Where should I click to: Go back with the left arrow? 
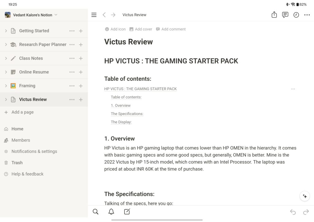point(104,15)
